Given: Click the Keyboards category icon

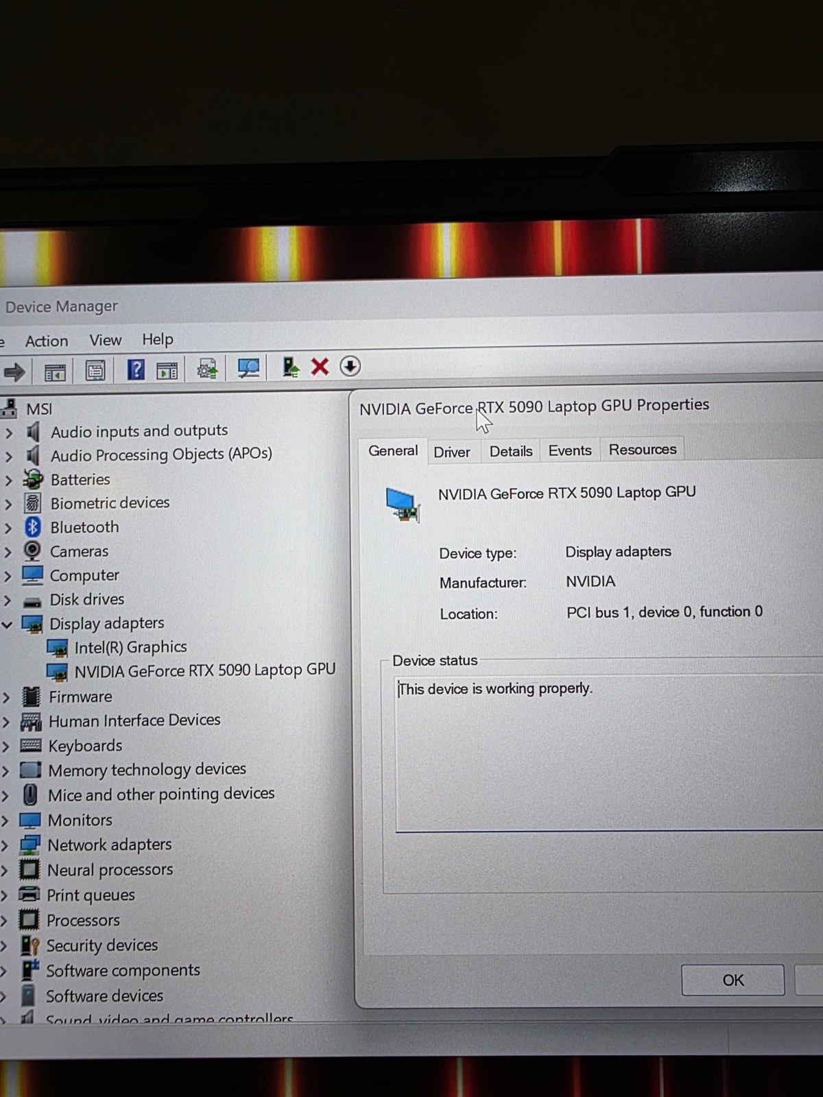Looking at the screenshot, I should [x=31, y=745].
